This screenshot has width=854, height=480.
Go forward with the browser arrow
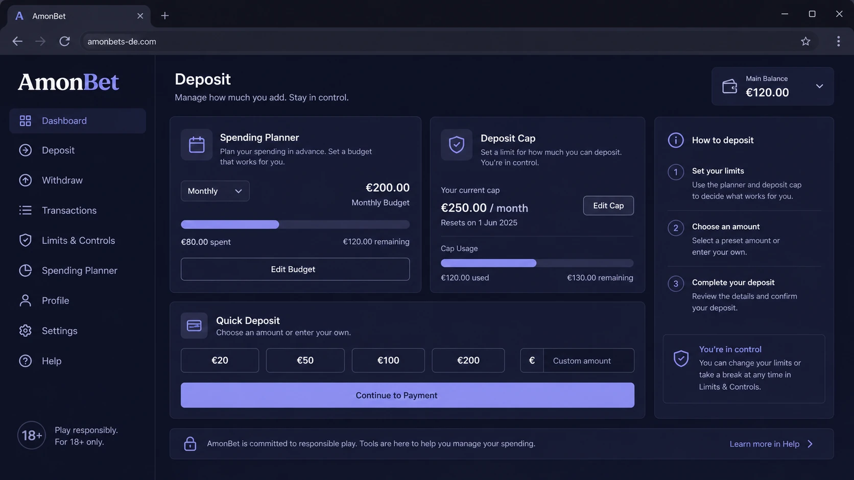(40, 41)
